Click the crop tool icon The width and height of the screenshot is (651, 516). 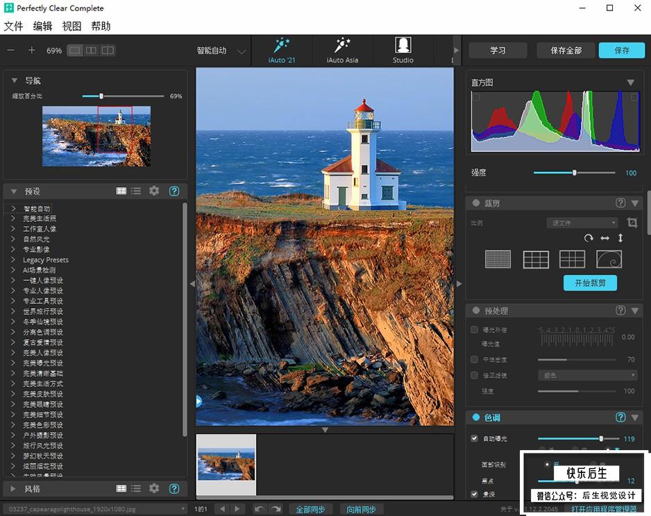[x=632, y=223]
